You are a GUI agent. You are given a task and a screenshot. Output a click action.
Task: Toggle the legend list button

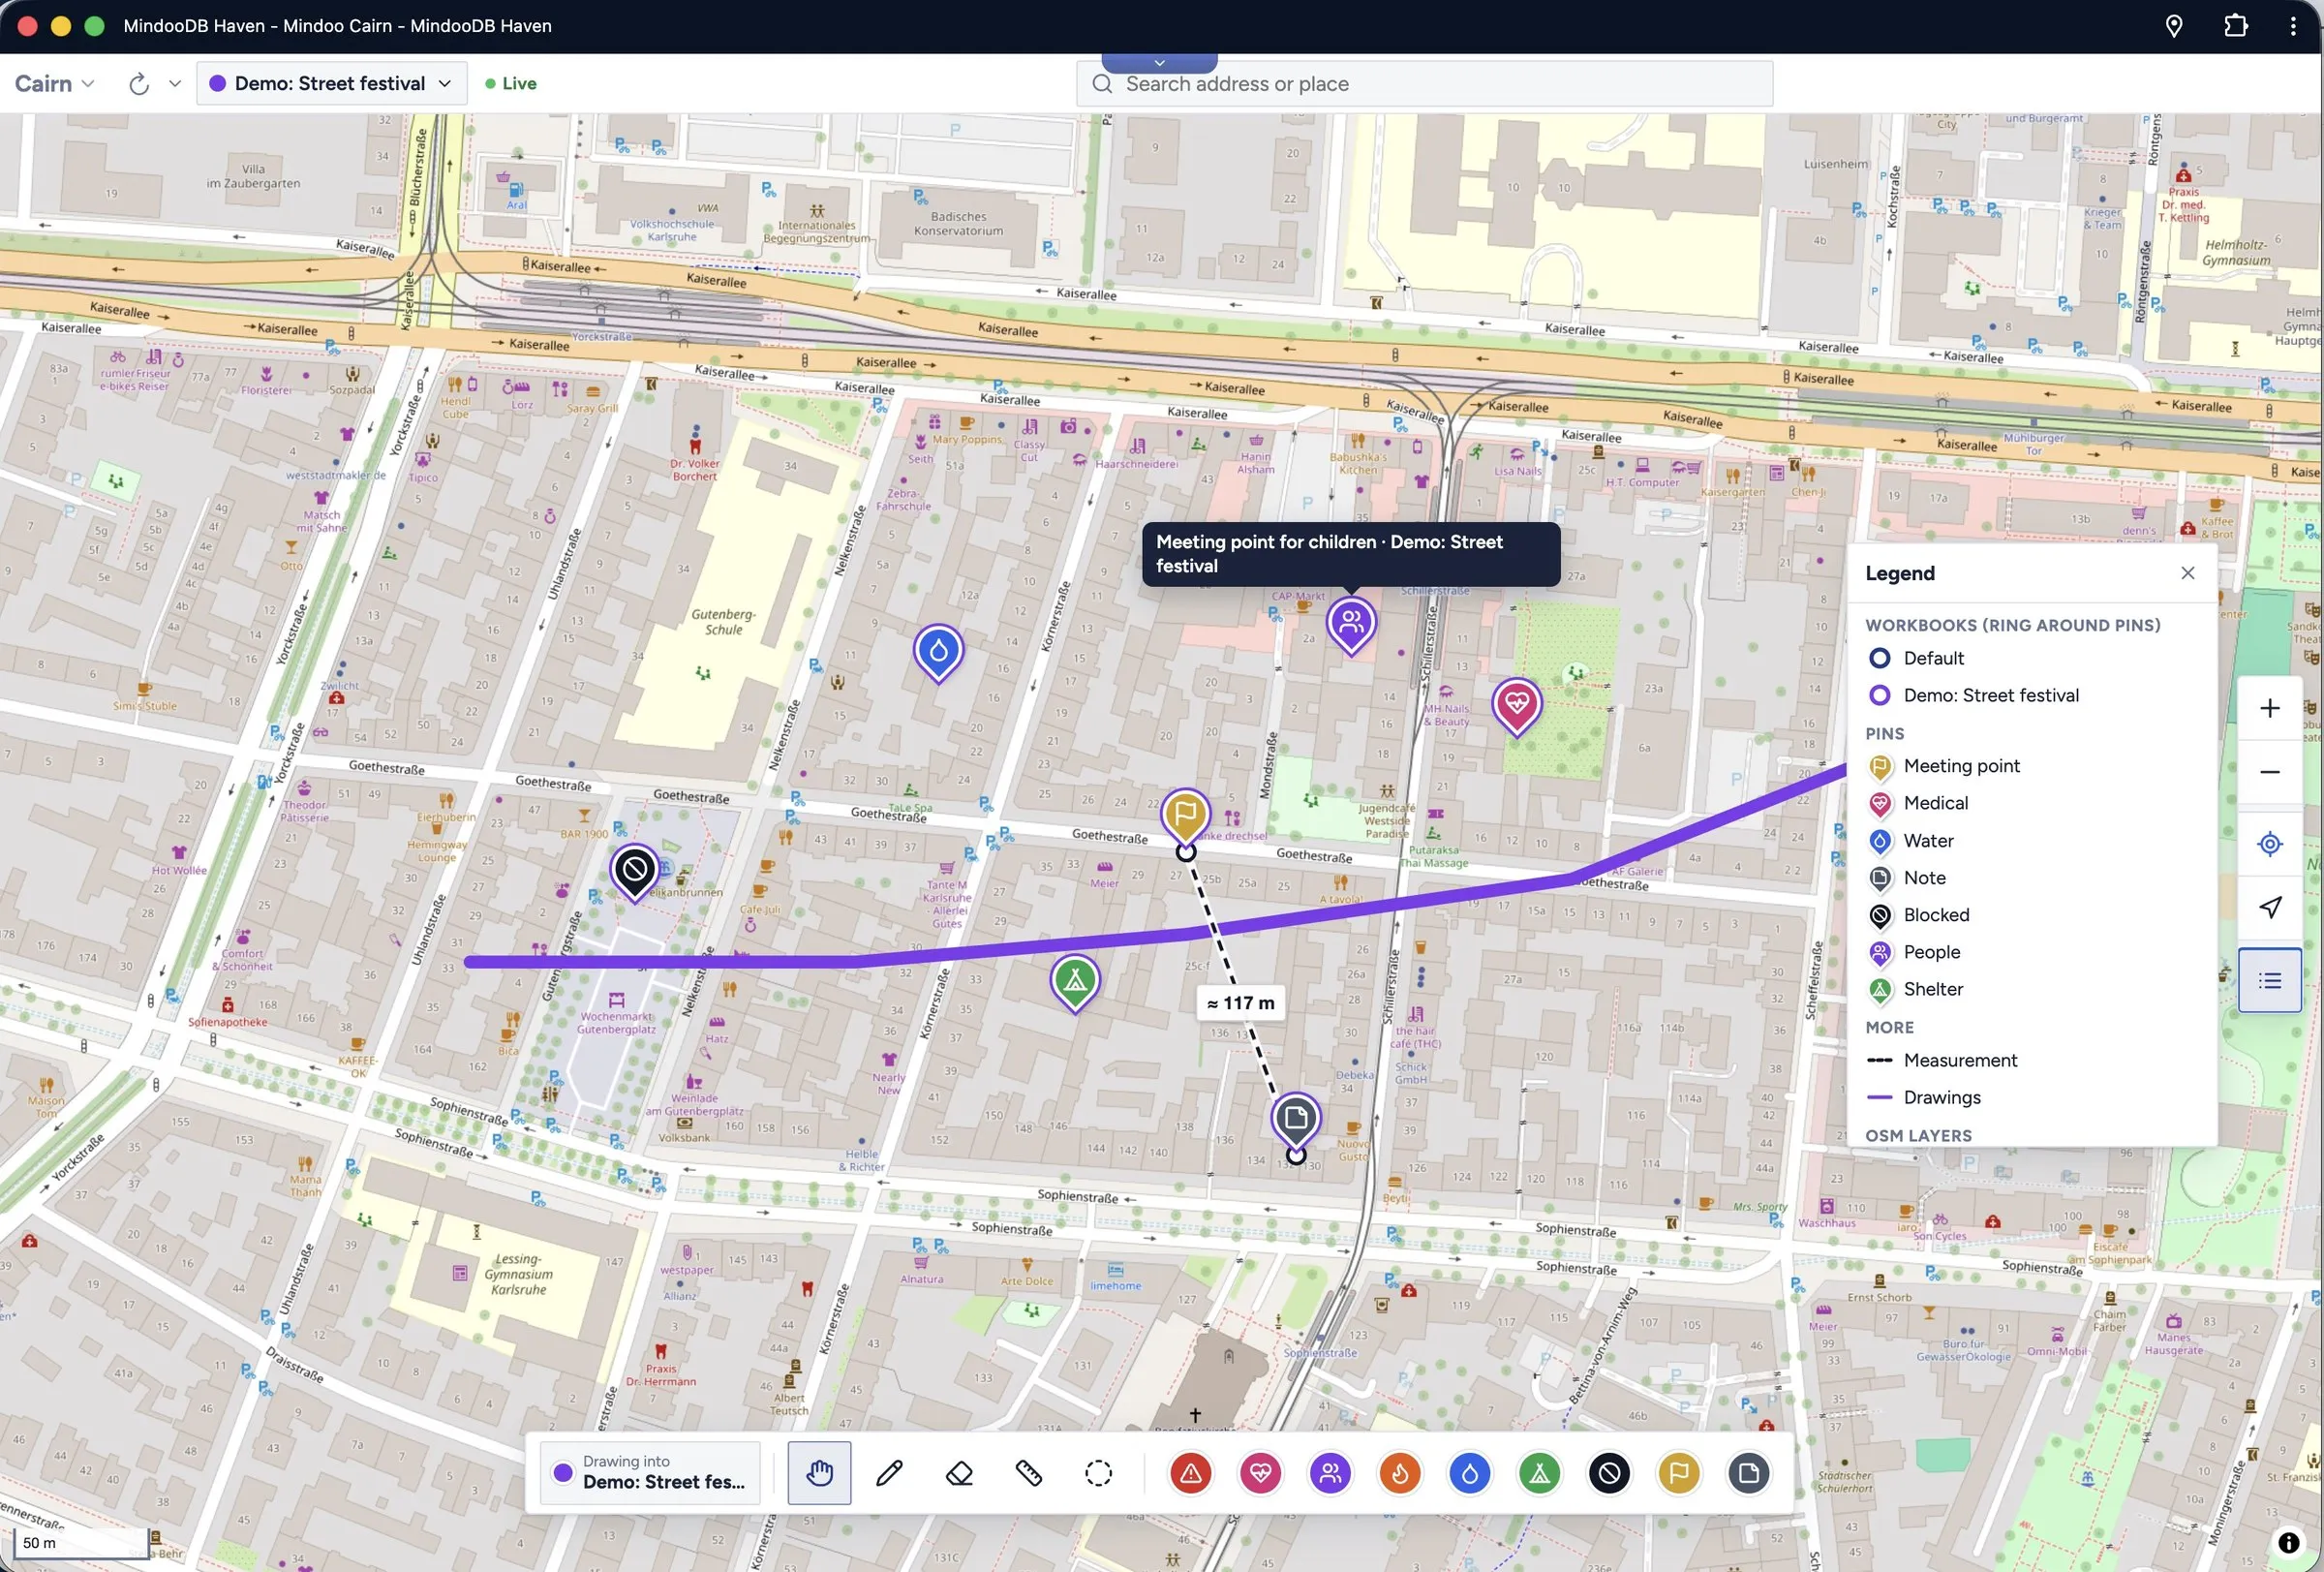pos(2270,980)
